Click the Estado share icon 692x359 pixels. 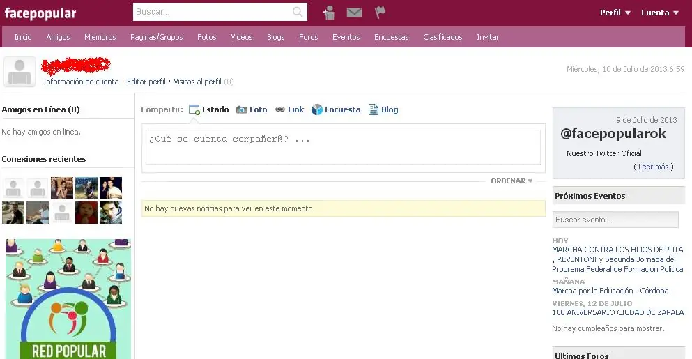coord(194,109)
